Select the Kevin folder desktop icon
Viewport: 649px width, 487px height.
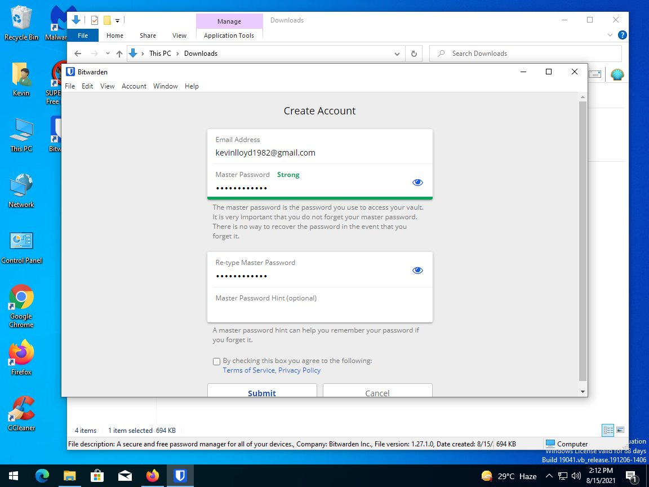(x=21, y=79)
